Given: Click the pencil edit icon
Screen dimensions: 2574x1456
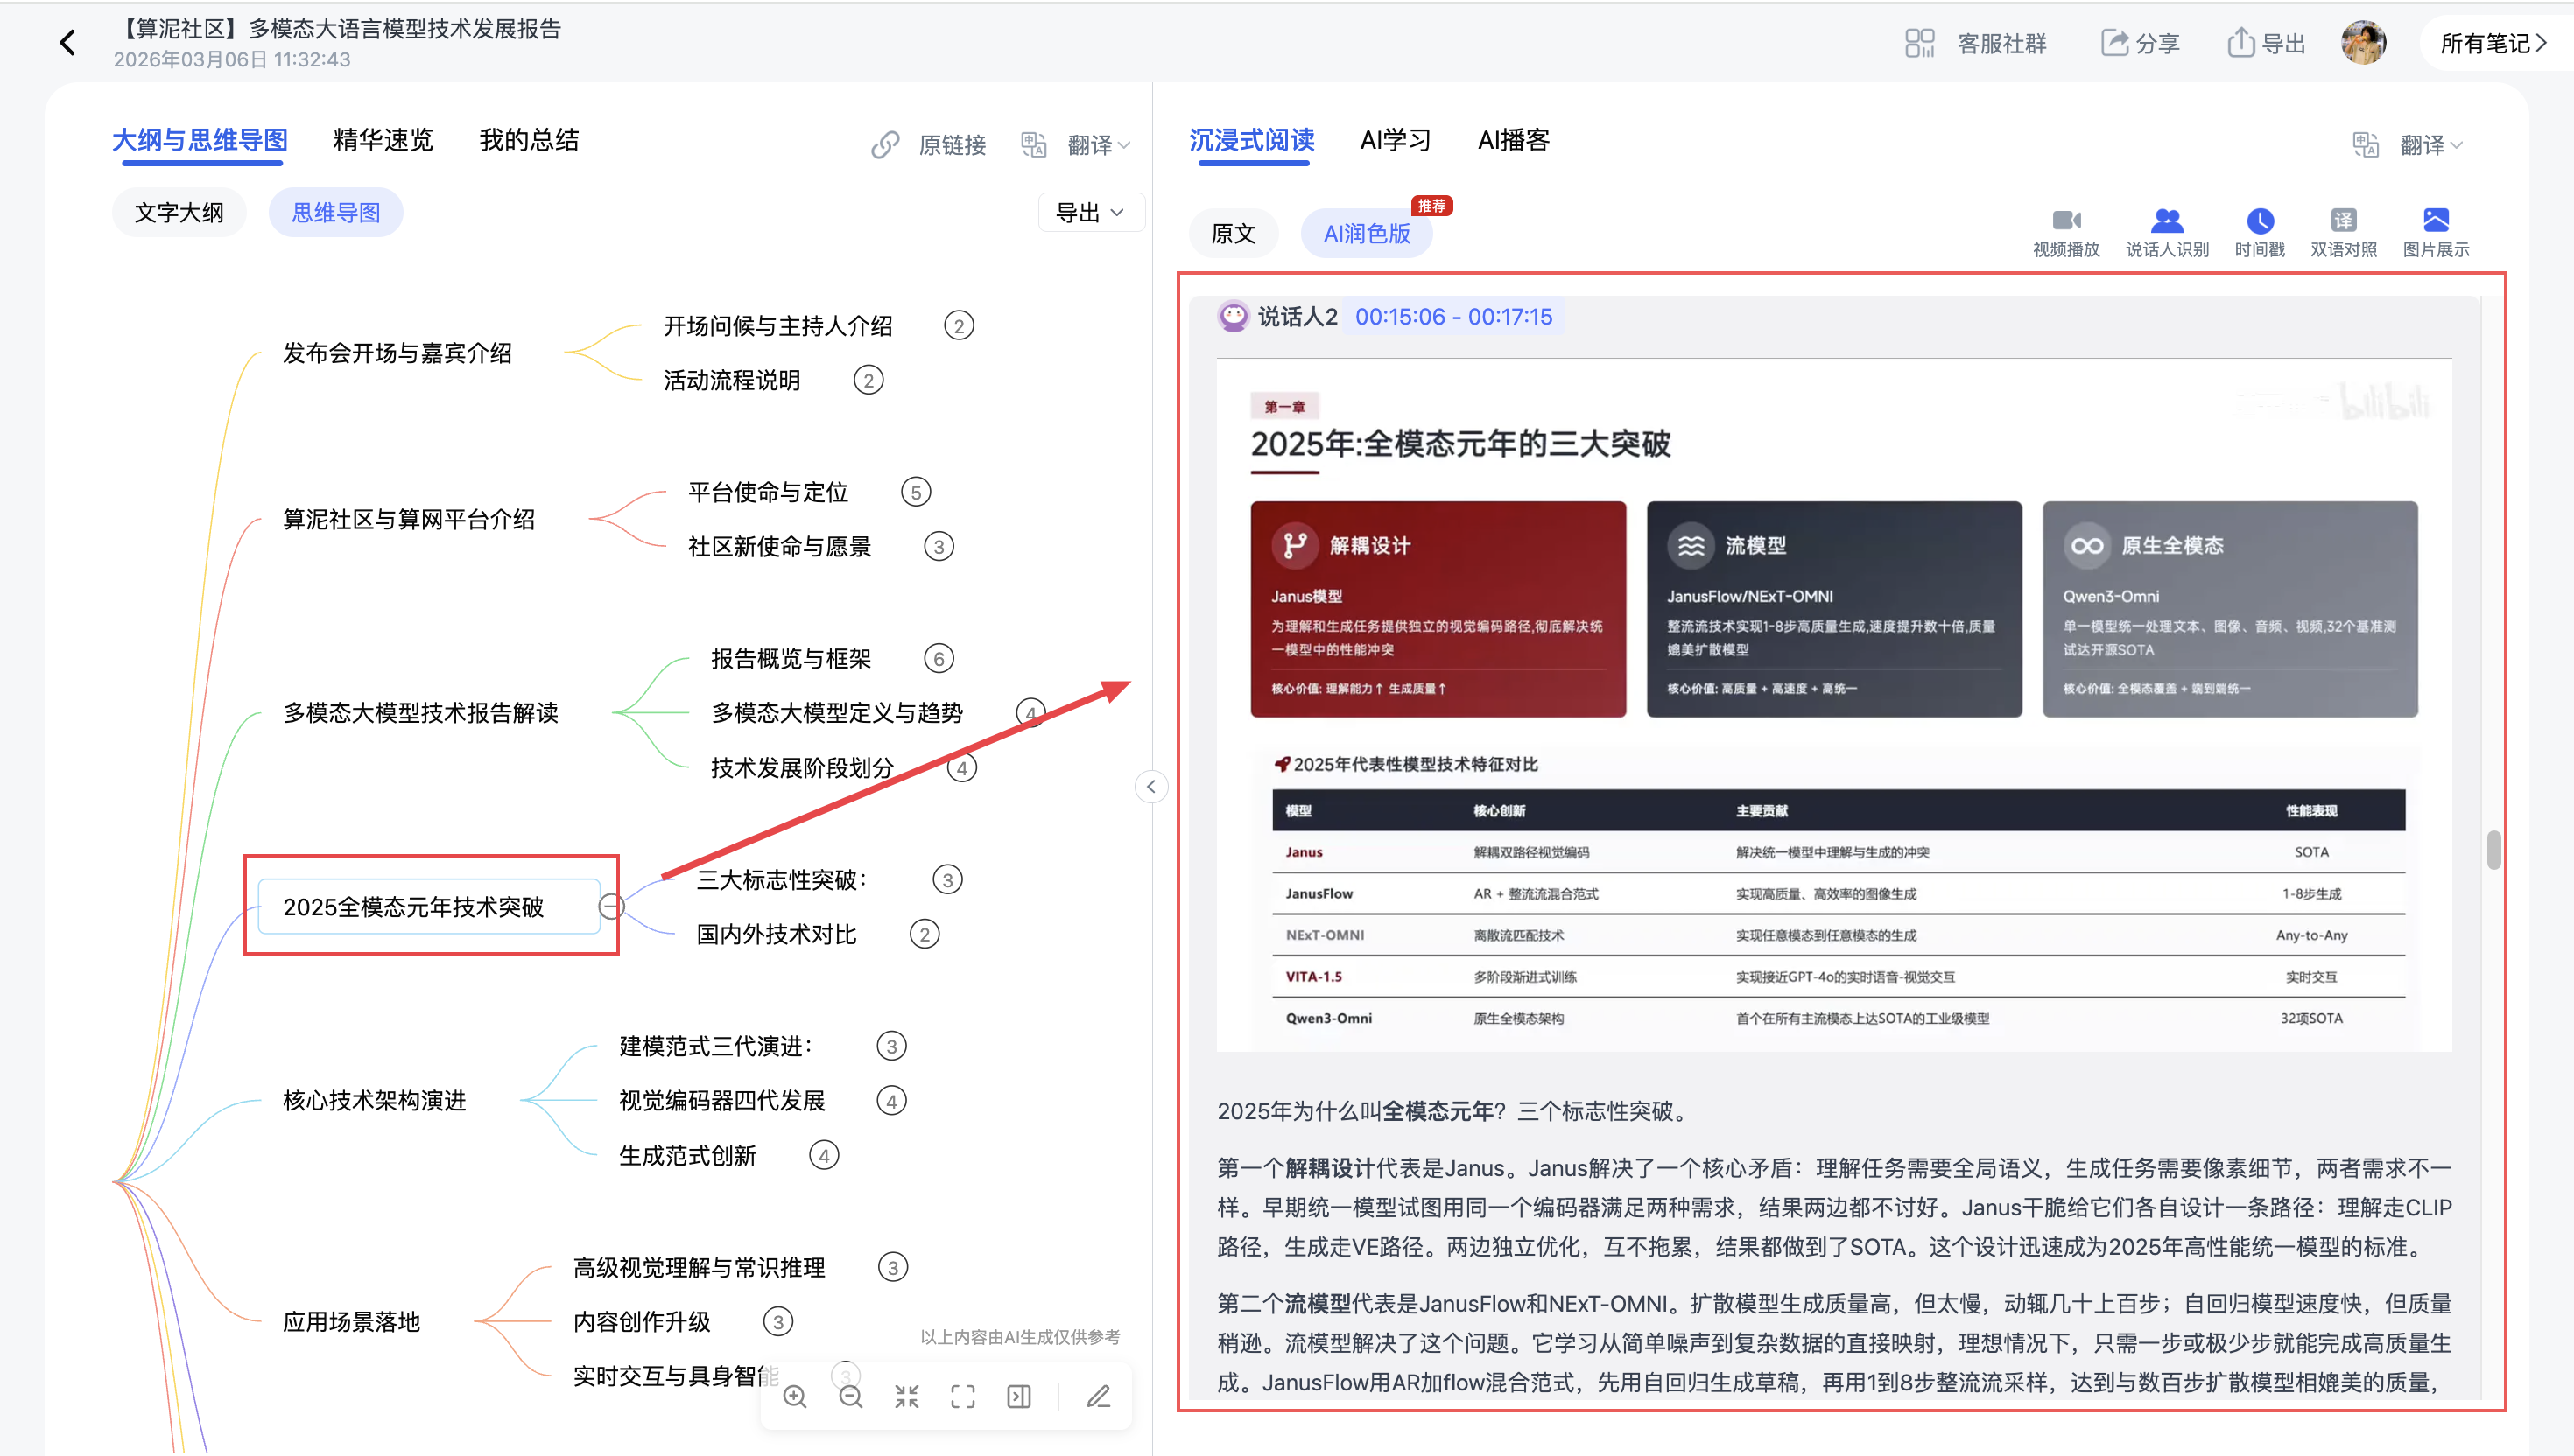Looking at the screenshot, I should click(x=1099, y=1396).
